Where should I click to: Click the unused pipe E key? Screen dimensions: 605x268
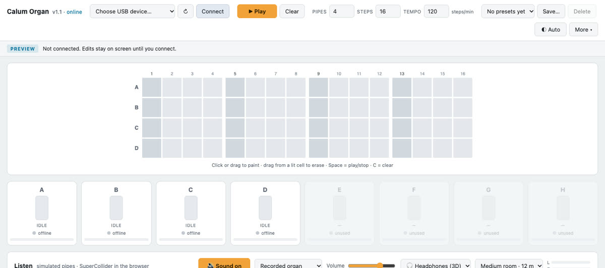coord(340,208)
